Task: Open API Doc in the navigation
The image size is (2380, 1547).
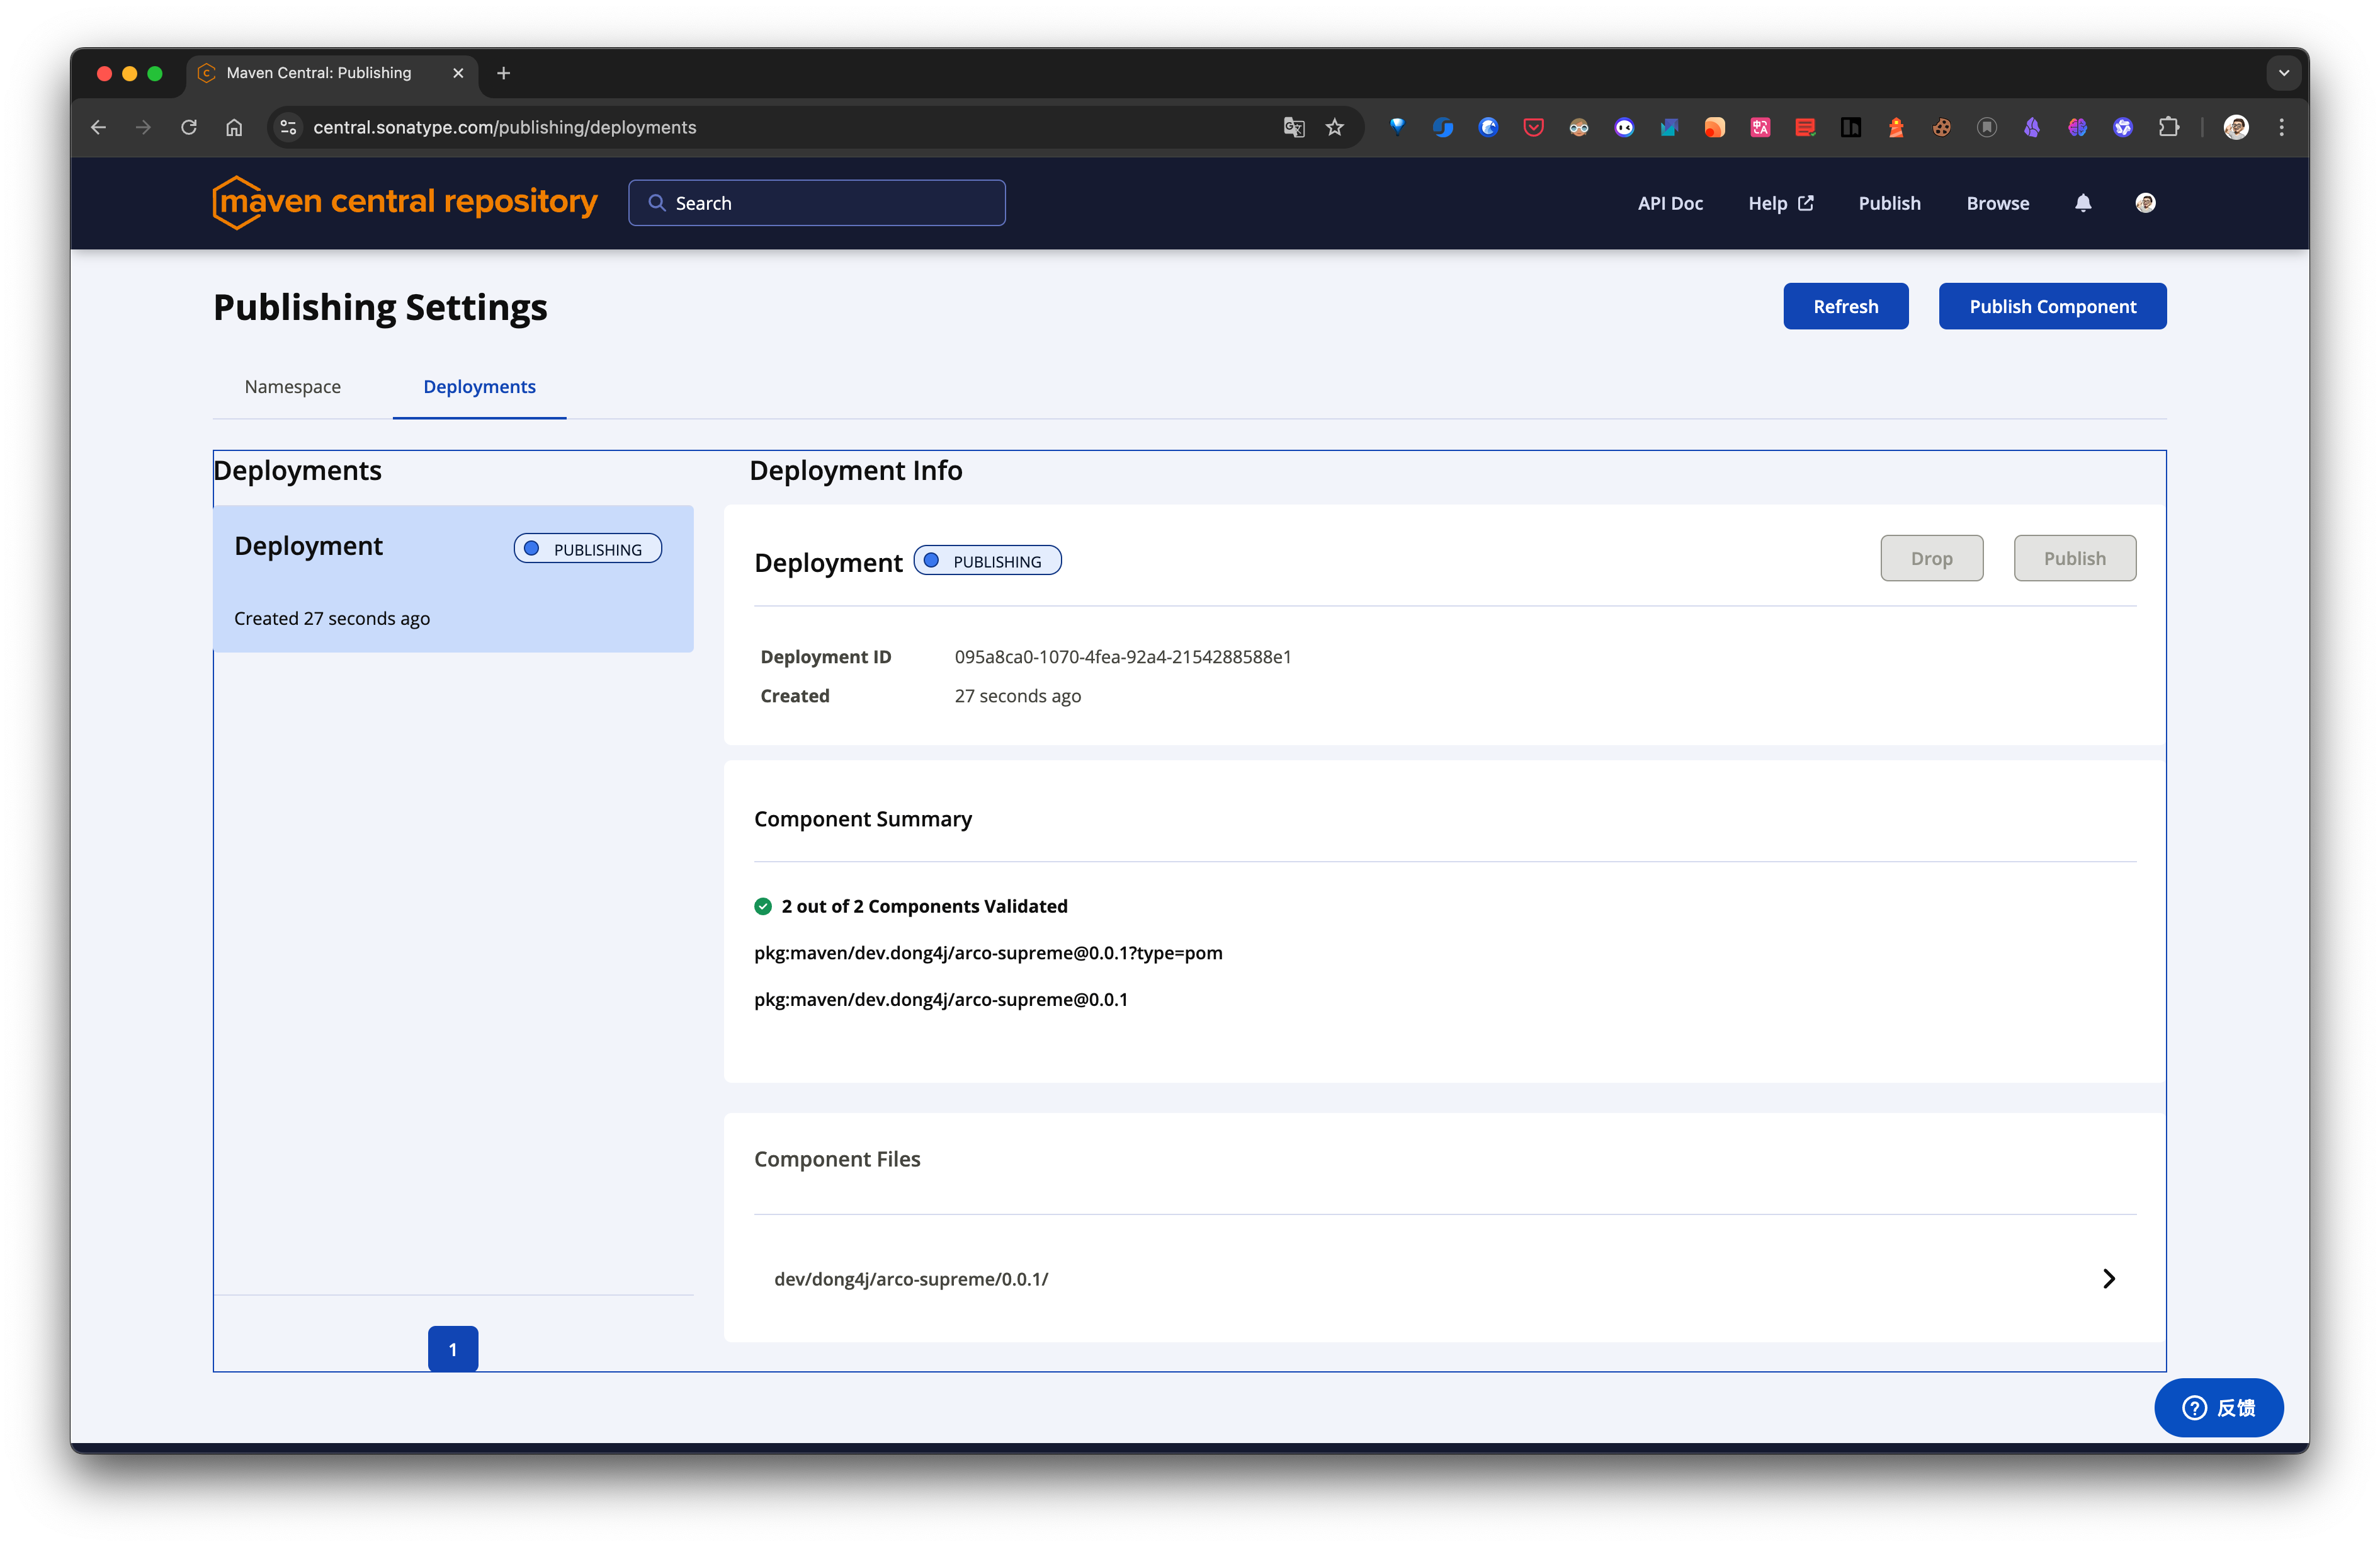Action: pos(1670,203)
